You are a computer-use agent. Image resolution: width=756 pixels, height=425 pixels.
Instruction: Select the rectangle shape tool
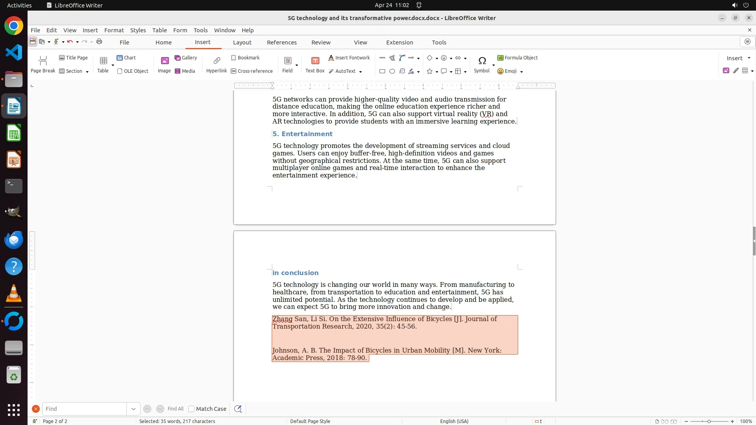382,71
